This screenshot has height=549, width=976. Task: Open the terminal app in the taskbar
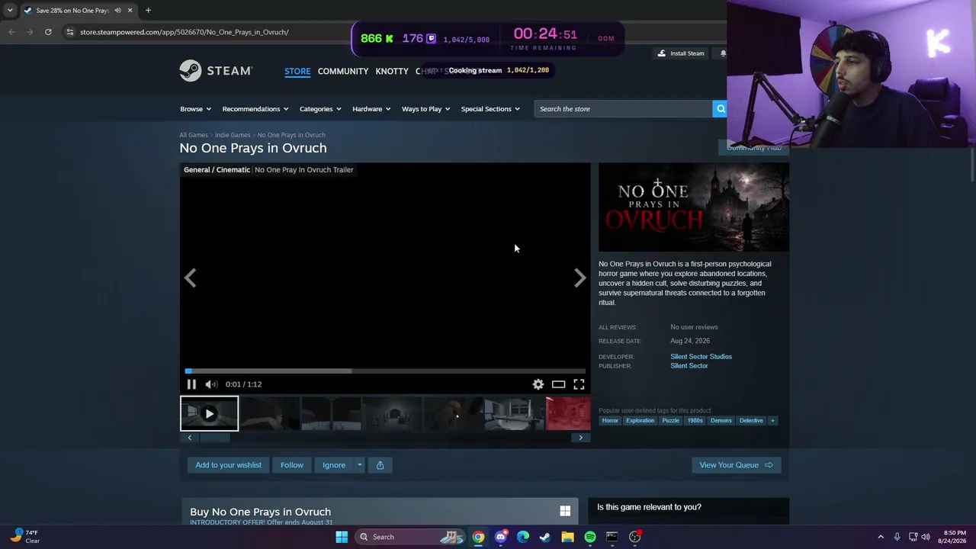pos(612,537)
